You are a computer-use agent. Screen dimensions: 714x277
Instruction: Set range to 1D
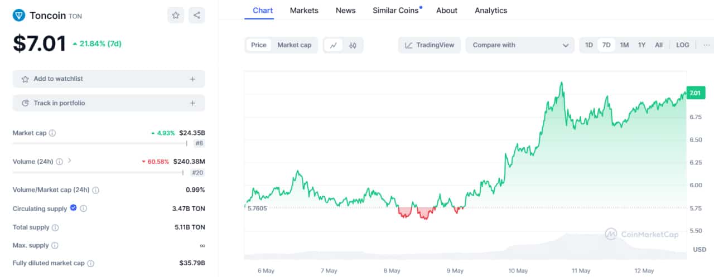pyautogui.click(x=589, y=45)
